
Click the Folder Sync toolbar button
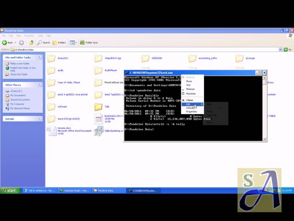89,43
